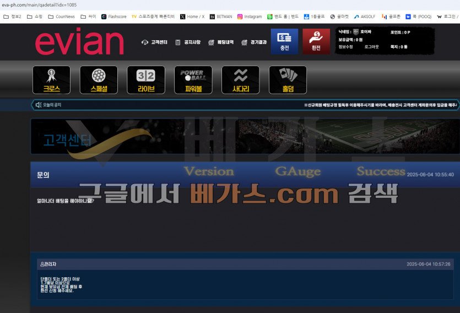Open the 공지사항 menu link

[x=188, y=42]
